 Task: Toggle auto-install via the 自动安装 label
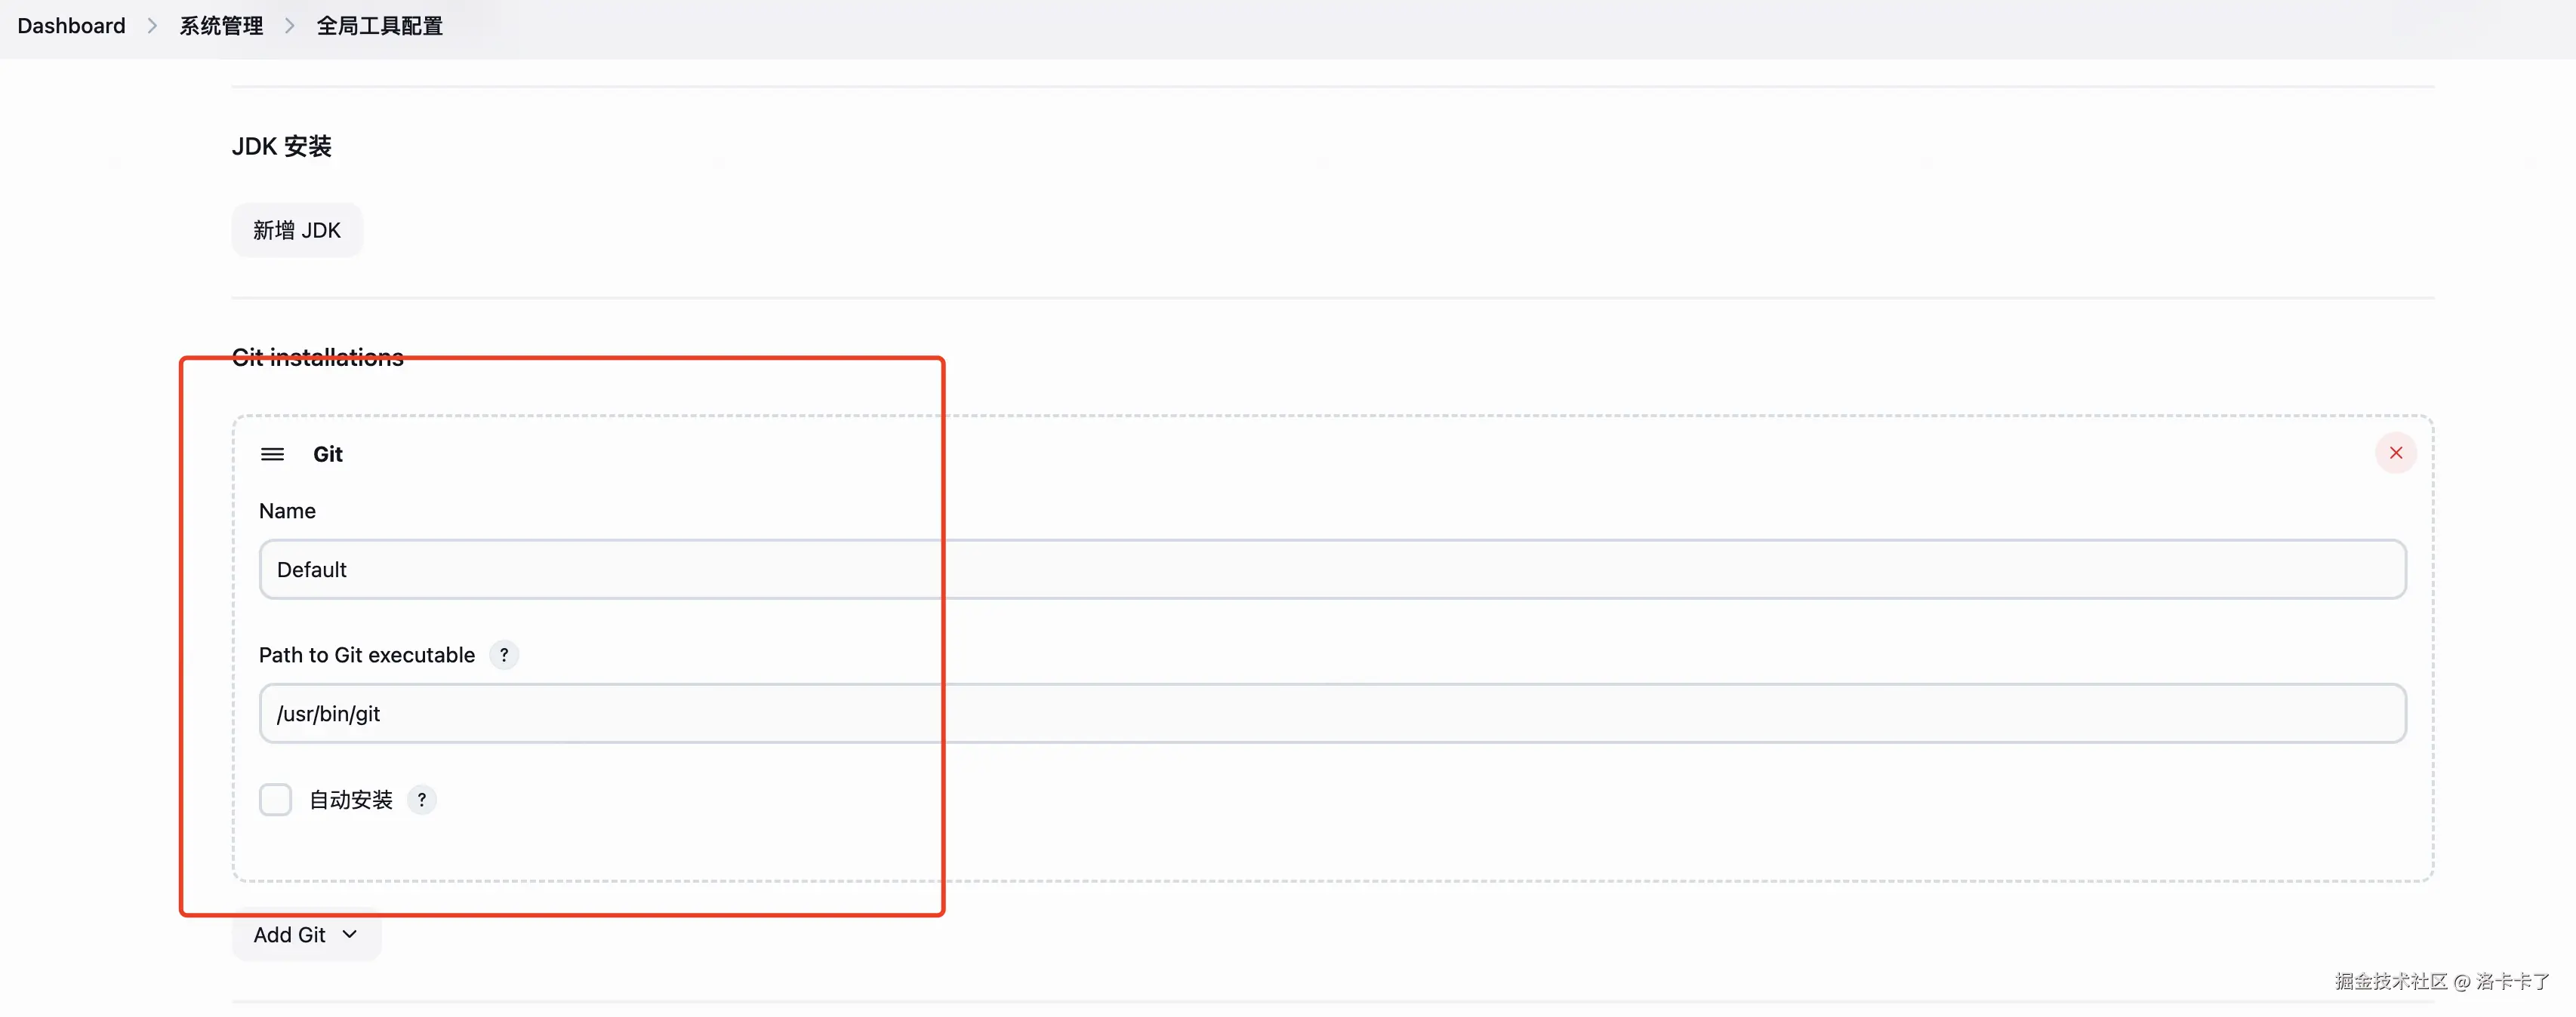click(x=350, y=800)
